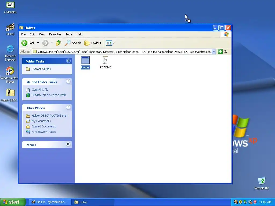Open the Tools menu
Screen dimensions: 275x206
pyautogui.click(x=69, y=34)
